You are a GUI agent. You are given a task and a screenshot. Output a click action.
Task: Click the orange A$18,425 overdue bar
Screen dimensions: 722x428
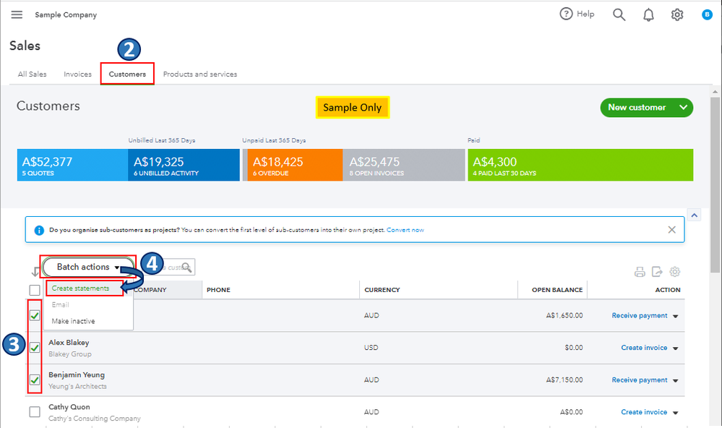tap(293, 165)
